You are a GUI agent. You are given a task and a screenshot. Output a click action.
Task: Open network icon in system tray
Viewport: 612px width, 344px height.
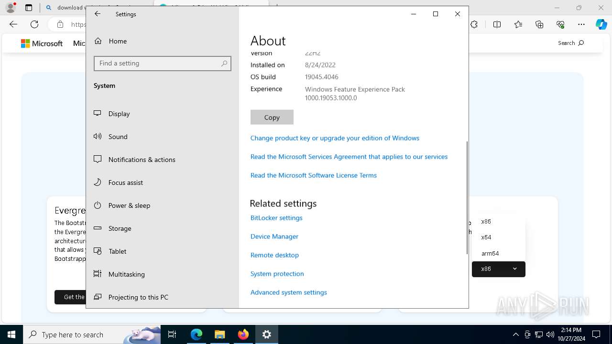[x=539, y=334]
